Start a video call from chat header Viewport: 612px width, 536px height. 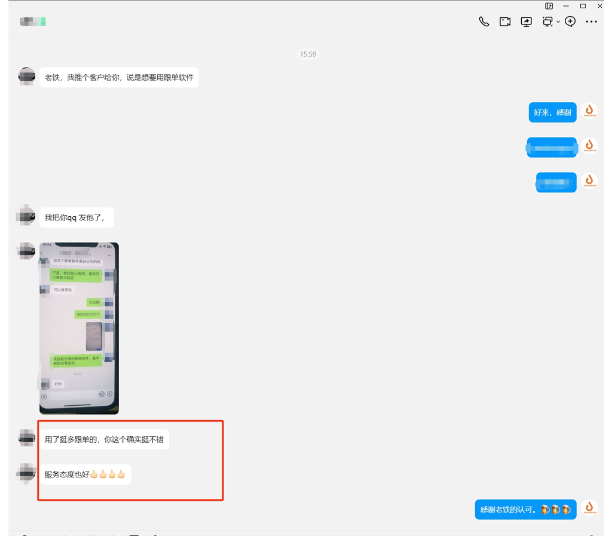pyautogui.click(x=505, y=22)
